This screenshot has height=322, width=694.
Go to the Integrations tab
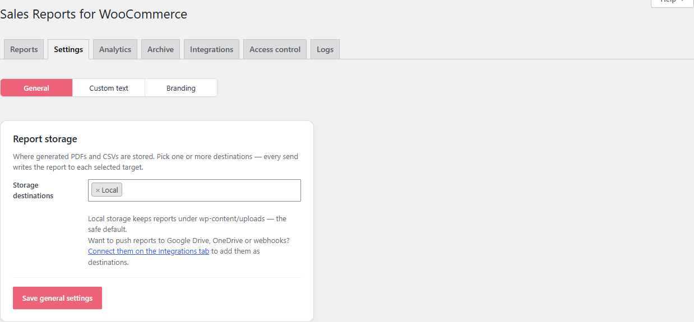[x=211, y=49]
